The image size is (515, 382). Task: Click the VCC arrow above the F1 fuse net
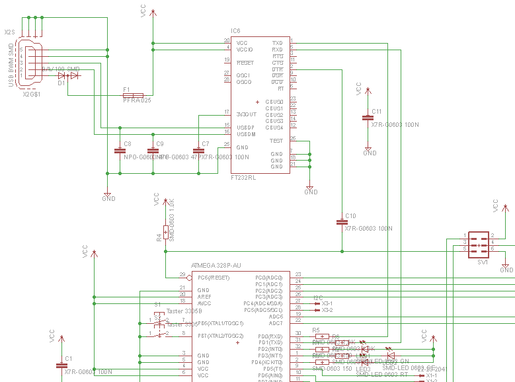click(x=153, y=13)
